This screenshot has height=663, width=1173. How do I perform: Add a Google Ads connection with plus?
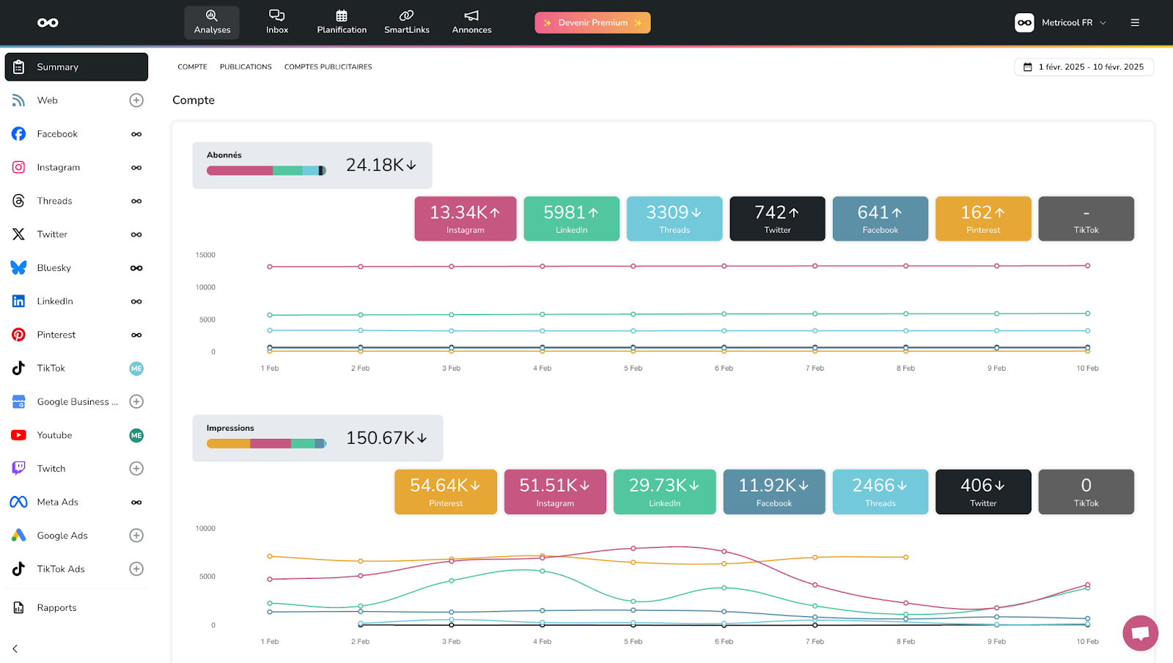(136, 536)
